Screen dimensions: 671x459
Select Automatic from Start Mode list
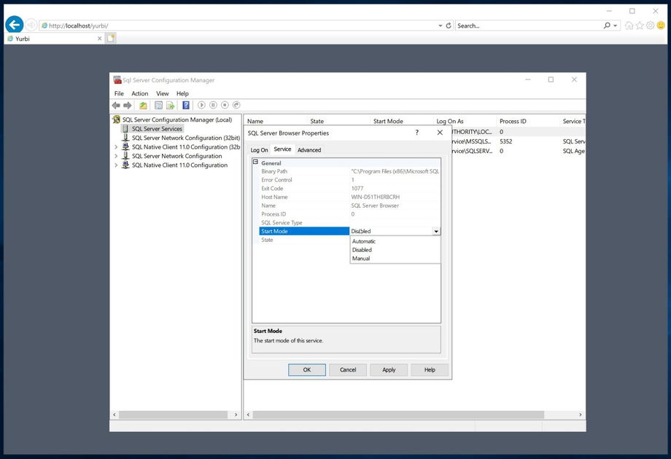coord(364,241)
